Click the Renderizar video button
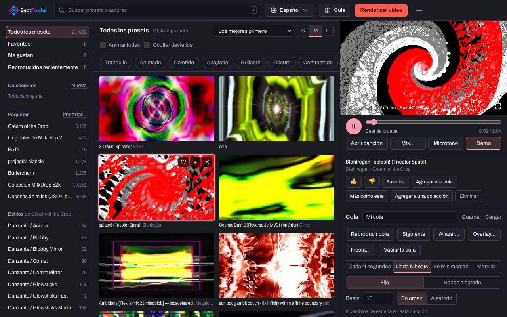 click(381, 10)
